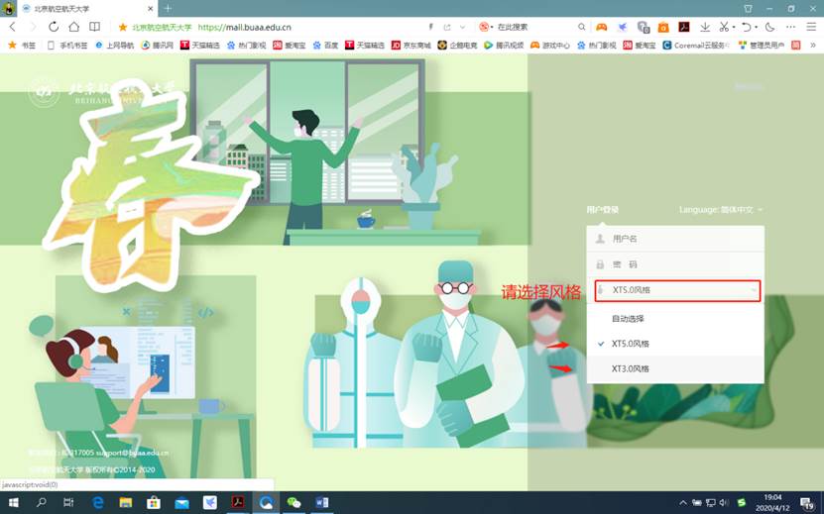The width and height of the screenshot is (824, 514).
Task: Open Word from the Windows taskbar
Action: tap(321, 502)
